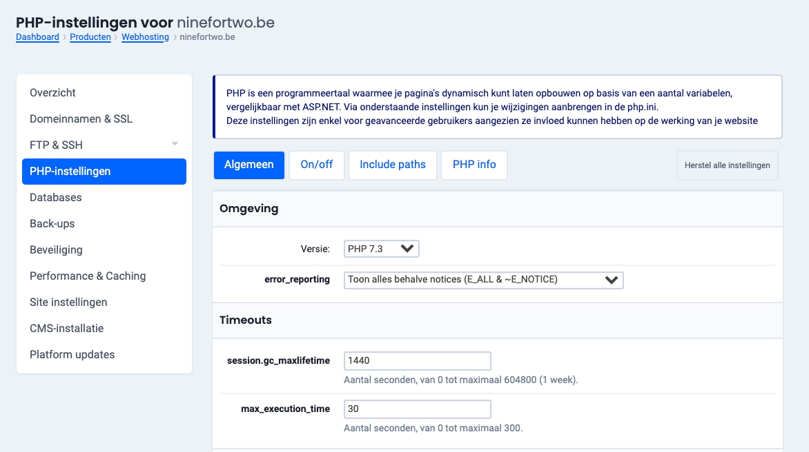Open the PHP Versie dropdown
The width and height of the screenshot is (809, 452).
[x=381, y=249]
